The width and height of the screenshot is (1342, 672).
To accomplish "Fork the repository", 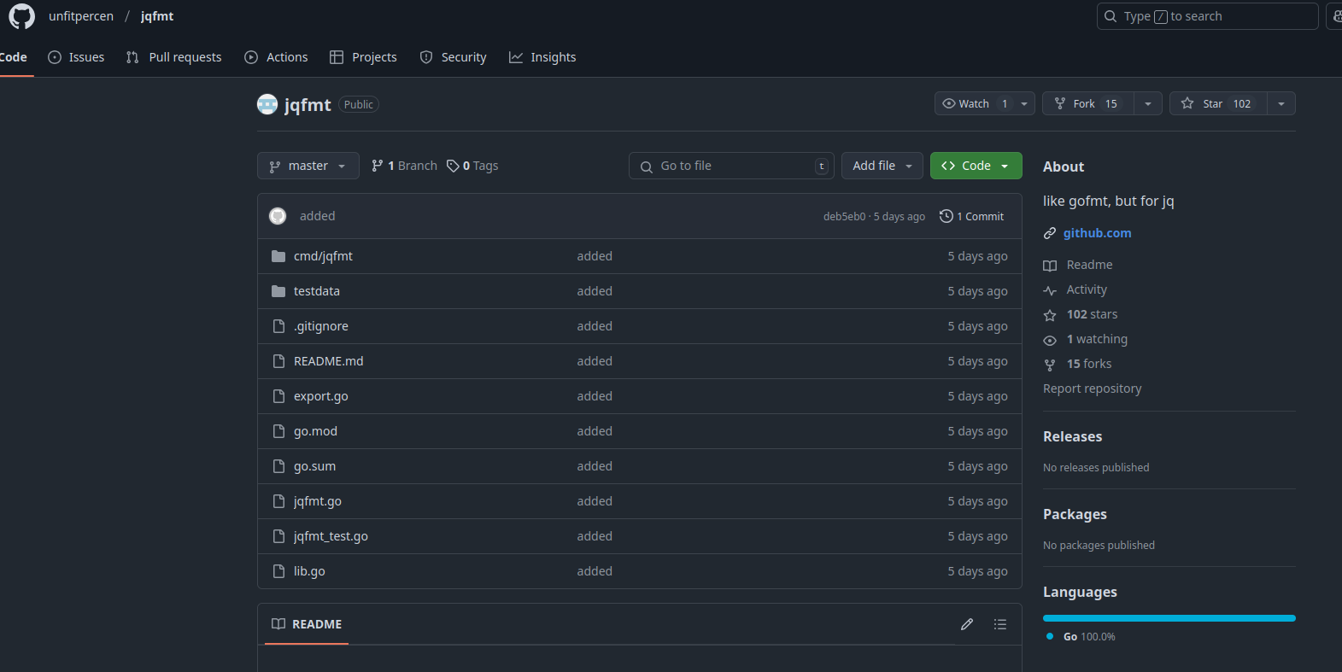I will click(x=1088, y=103).
